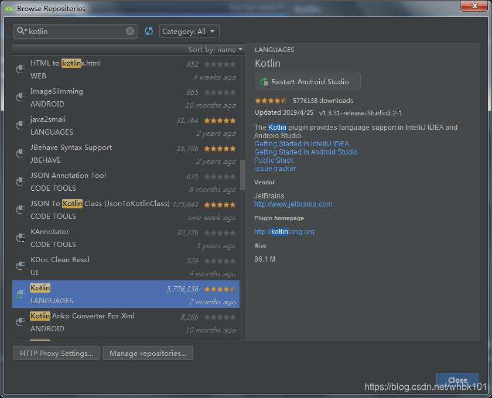Click the plugin list scrollbar thumb

[x=242, y=175]
